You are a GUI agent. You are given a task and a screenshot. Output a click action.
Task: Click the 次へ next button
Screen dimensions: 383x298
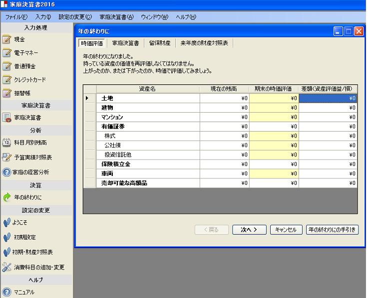point(249,230)
